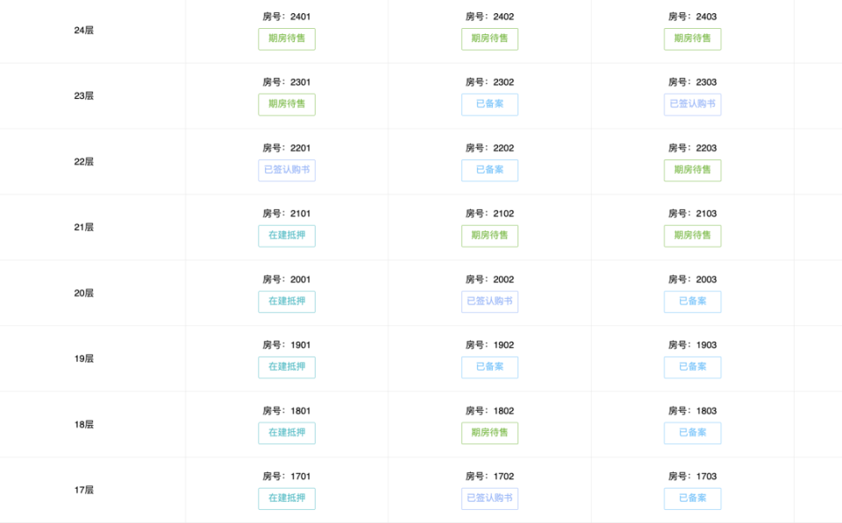Click 在建抵押 button for room 1801
Viewport: 842px width, 523px height.
(x=287, y=434)
